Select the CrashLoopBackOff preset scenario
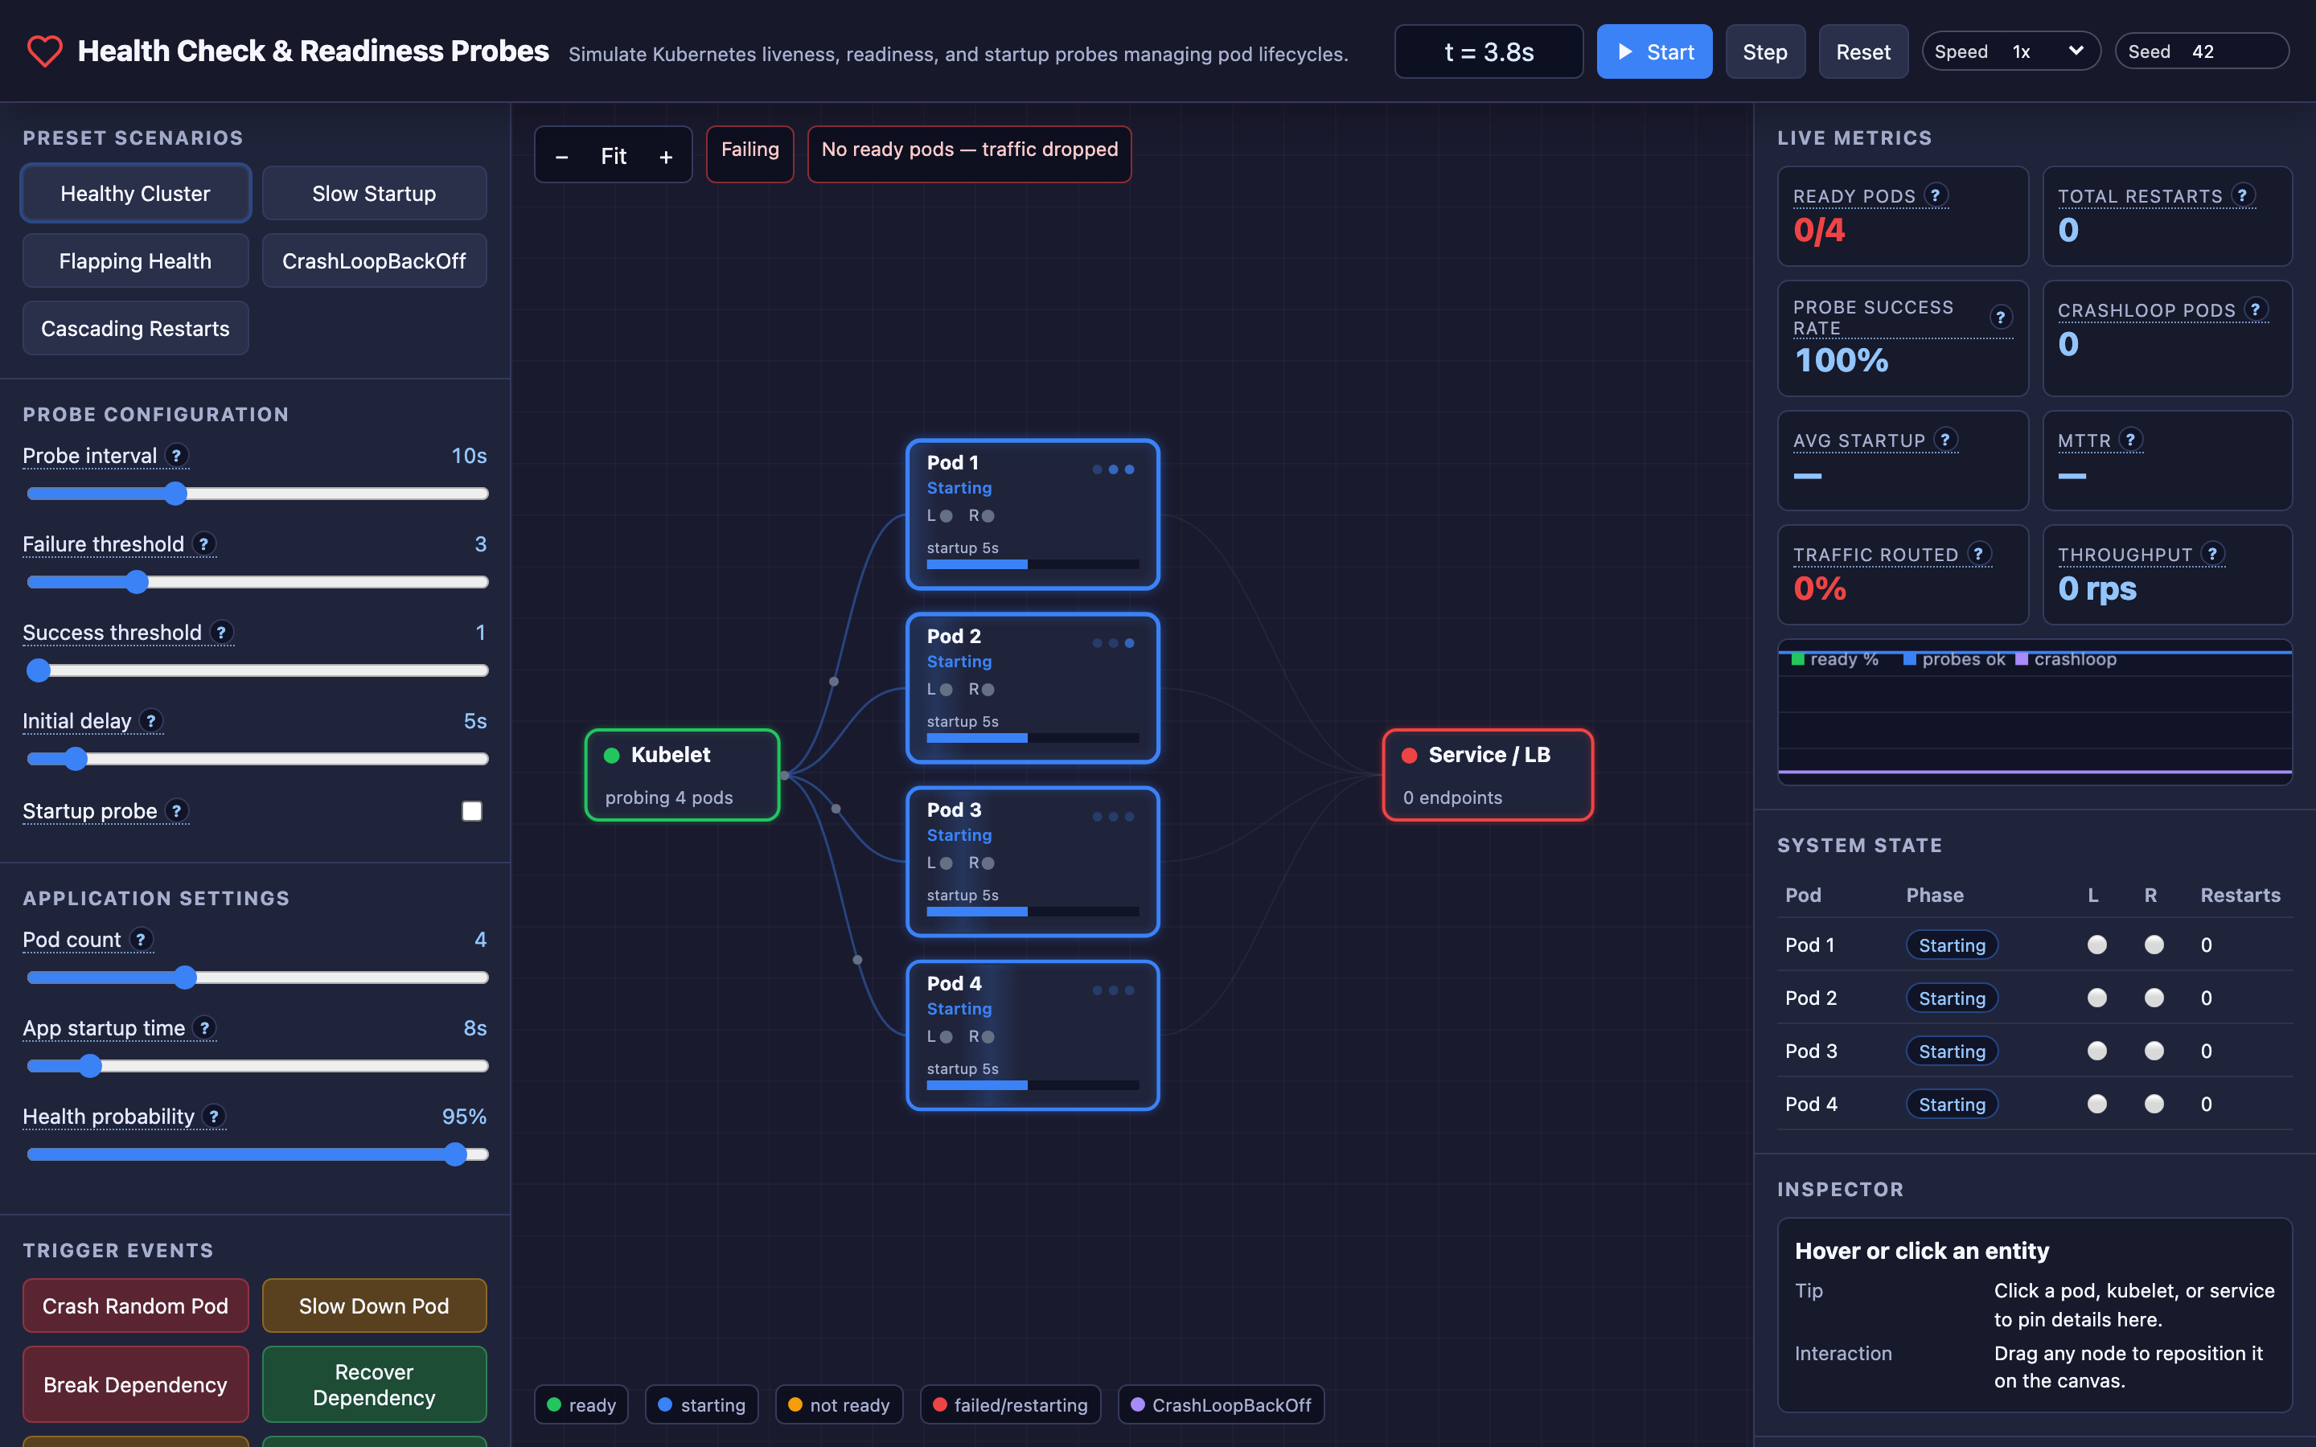 pos(374,260)
